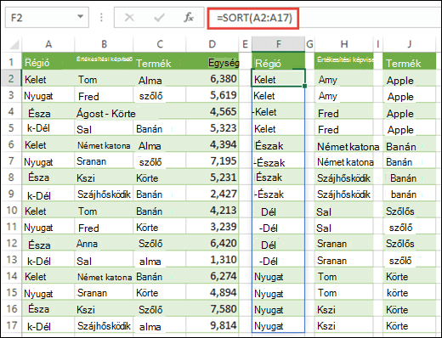Select column B header
Image resolution: width=442 pixels, height=338 pixels.
(104, 44)
